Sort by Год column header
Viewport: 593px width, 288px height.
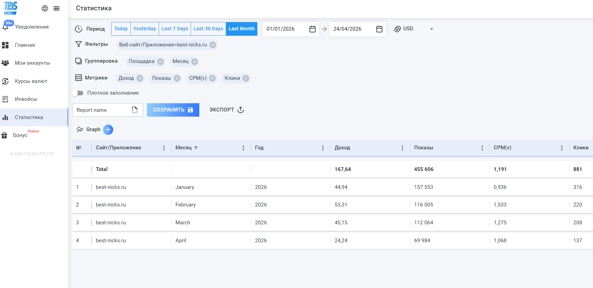click(x=259, y=148)
